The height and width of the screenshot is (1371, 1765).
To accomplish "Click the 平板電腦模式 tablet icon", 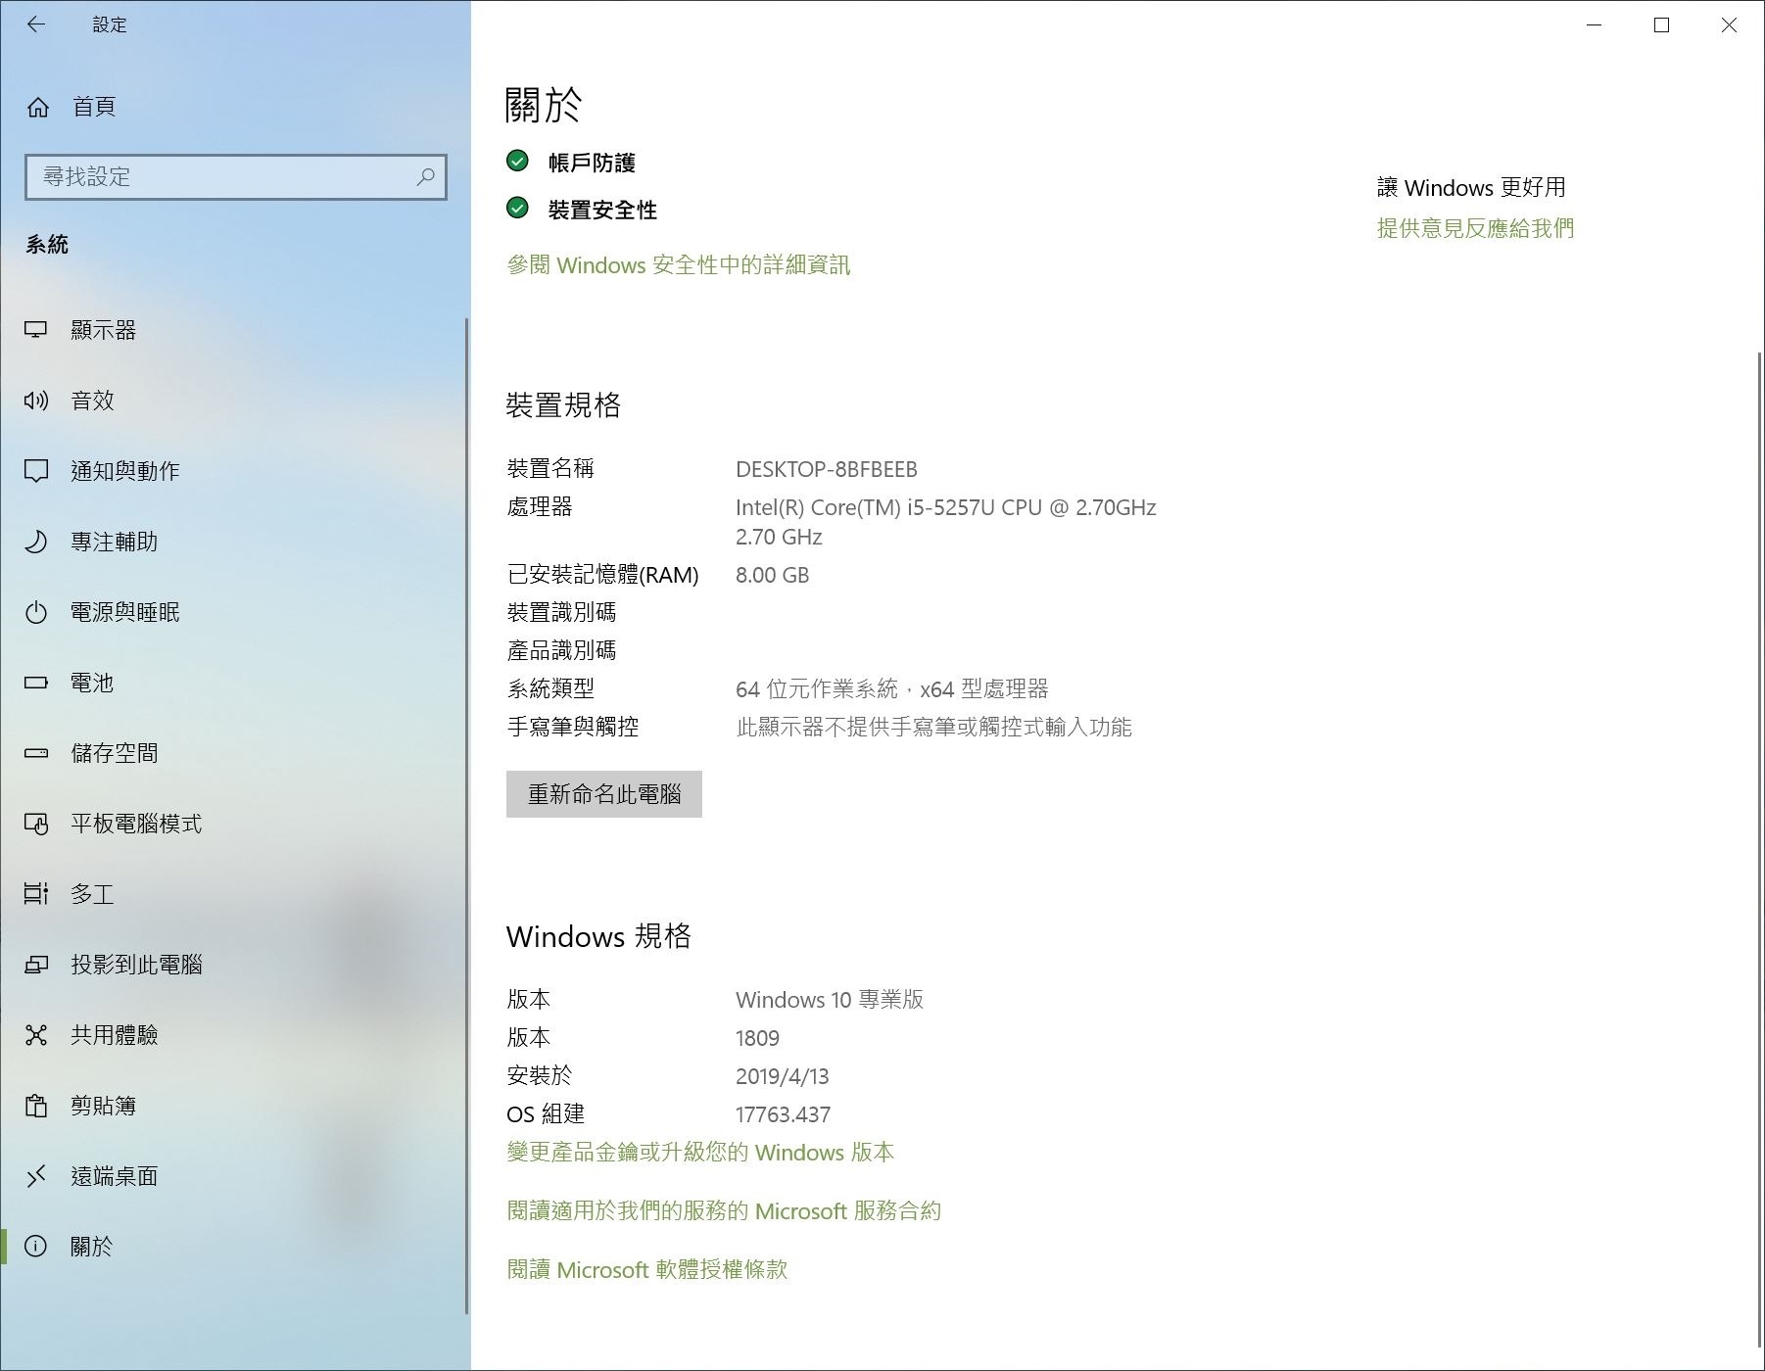I will tap(36, 824).
